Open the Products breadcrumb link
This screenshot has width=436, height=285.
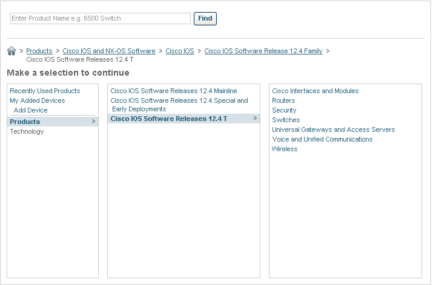(39, 51)
